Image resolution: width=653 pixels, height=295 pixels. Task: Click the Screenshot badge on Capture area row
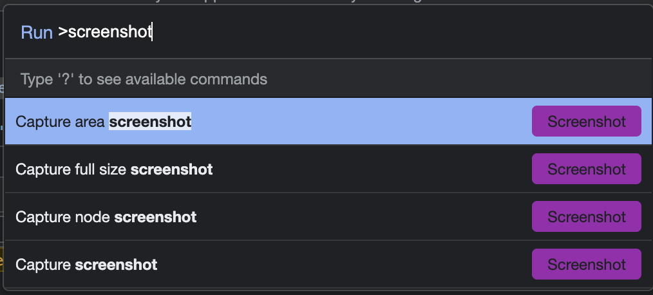click(x=586, y=122)
